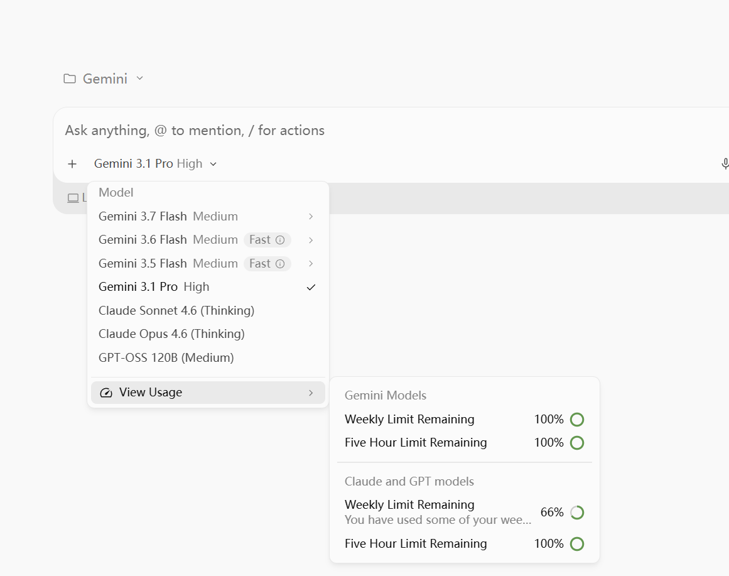
Task: Select Gemini 3.5 Flash Medium model
Action: pos(208,264)
